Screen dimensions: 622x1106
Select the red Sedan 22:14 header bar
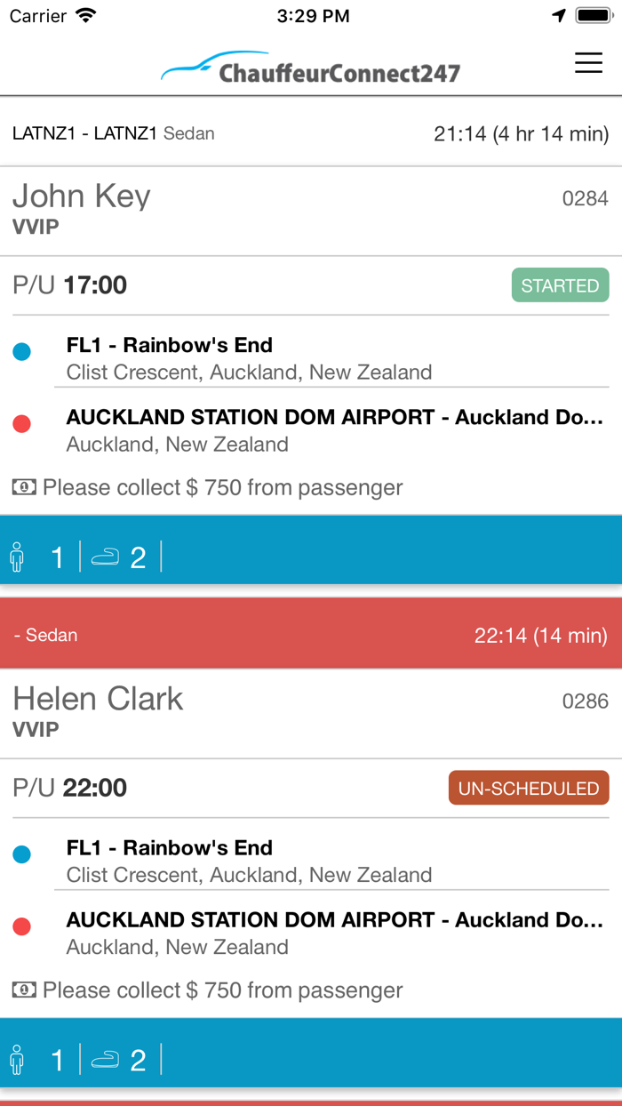311,634
